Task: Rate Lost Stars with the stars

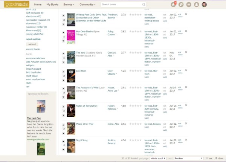Action: (135, 71)
